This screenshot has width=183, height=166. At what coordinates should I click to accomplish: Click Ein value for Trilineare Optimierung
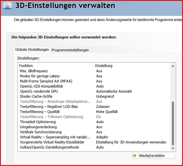coord(98,117)
